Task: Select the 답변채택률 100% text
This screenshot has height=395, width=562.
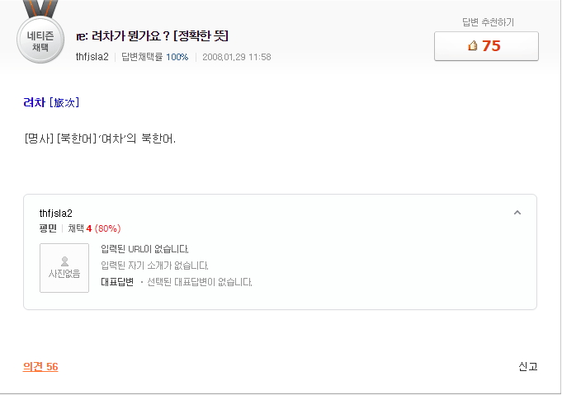Action: 154,57
